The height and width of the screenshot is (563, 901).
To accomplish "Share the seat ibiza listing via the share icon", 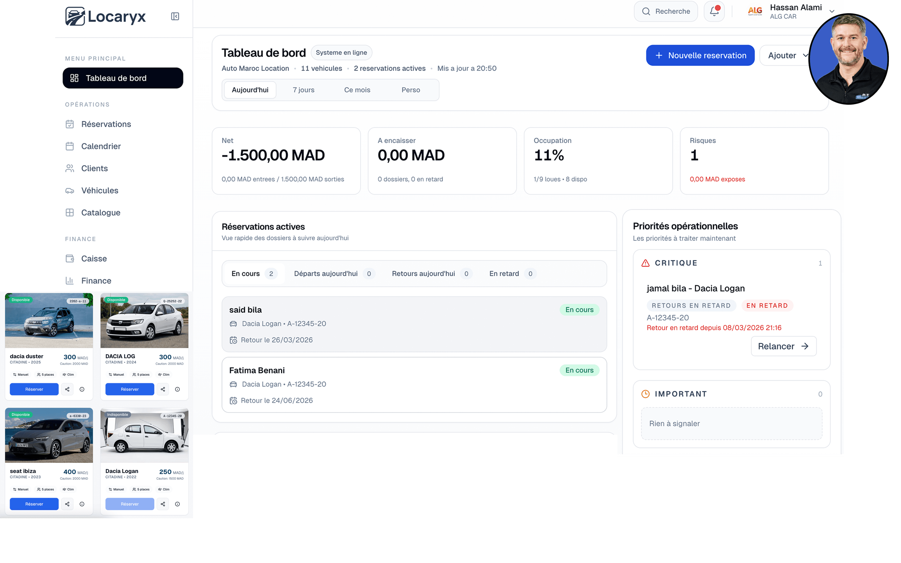I will (67, 504).
